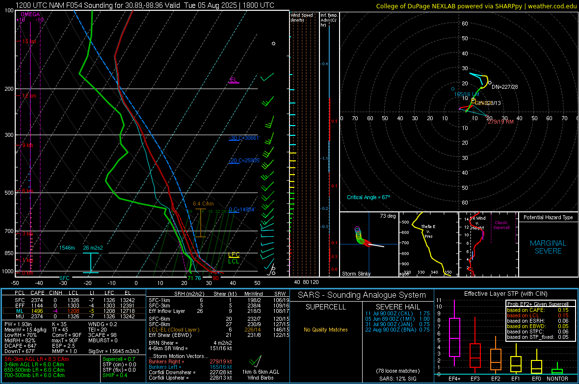Click the '-20 C=25905'' height label
The height and width of the screenshot is (384, 579).
244,161
